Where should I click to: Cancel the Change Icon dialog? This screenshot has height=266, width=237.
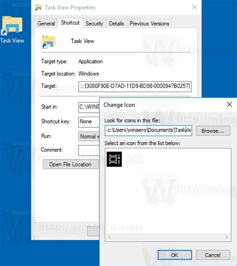pyautogui.click(x=213, y=255)
